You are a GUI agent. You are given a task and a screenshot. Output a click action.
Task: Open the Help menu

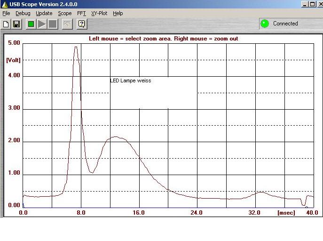[118, 13]
